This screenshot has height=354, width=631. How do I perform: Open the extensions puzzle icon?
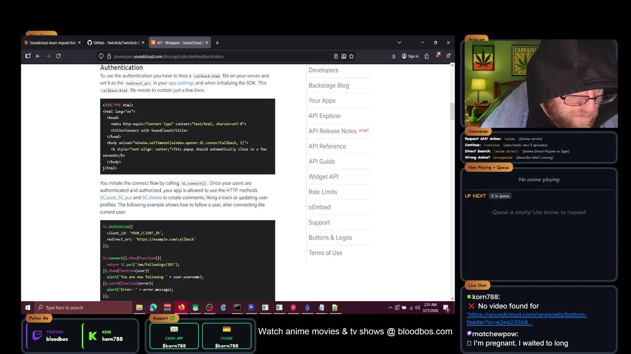426,57
